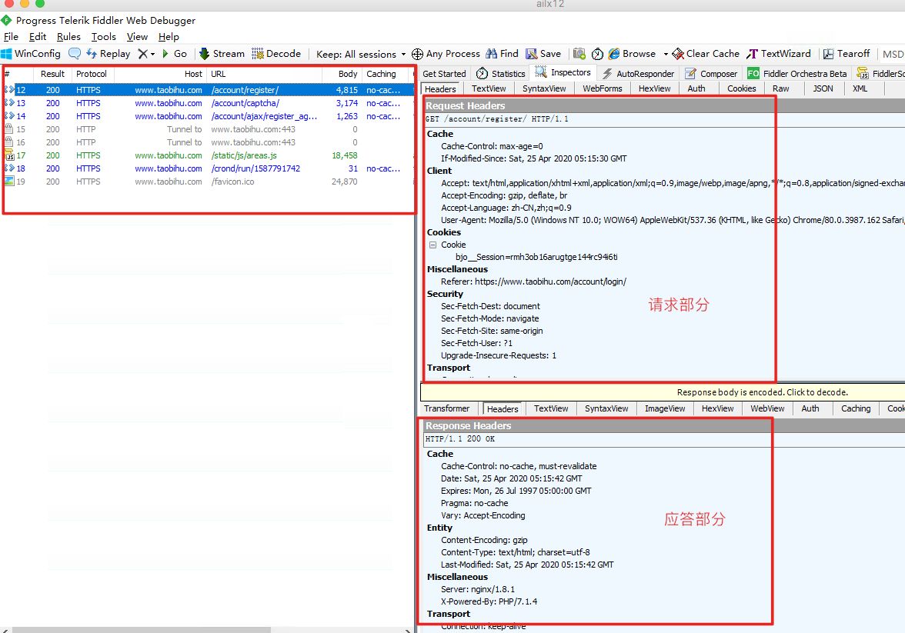Open the View menu
This screenshot has width=905, height=633.
[x=137, y=37]
